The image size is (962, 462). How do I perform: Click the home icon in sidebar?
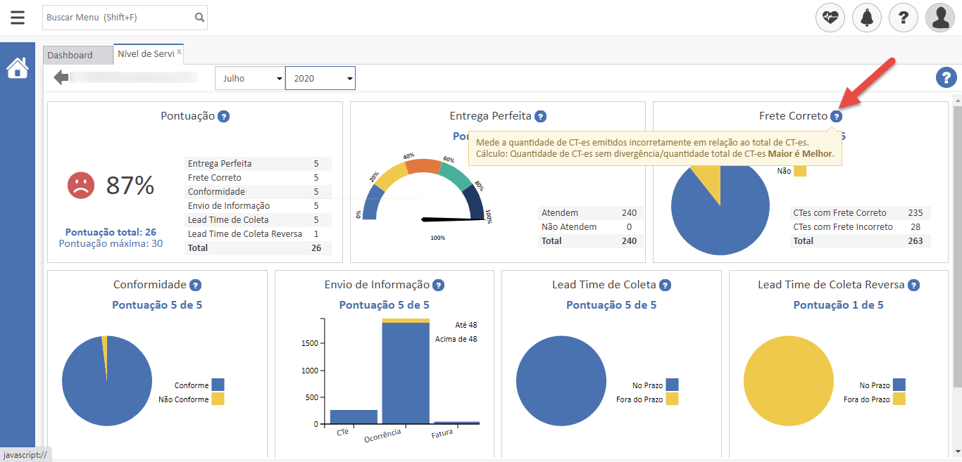pos(18,68)
